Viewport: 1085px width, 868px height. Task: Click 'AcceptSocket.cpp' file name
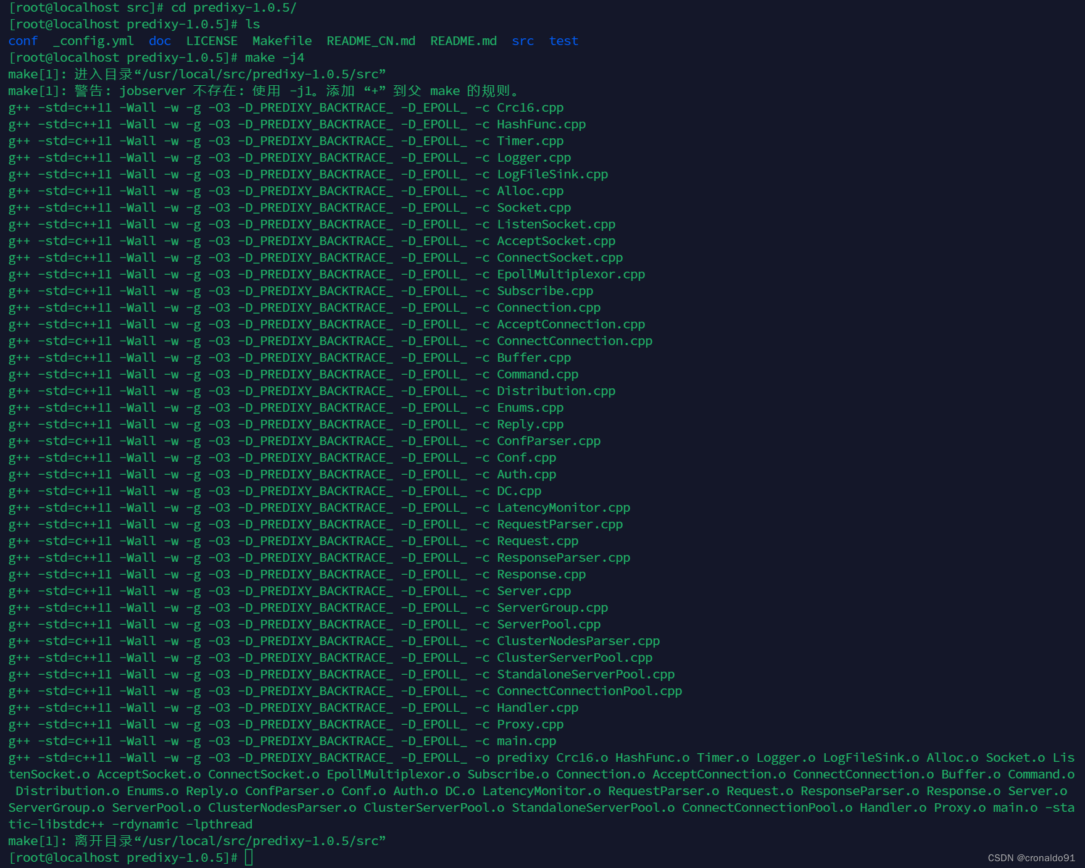coord(557,241)
